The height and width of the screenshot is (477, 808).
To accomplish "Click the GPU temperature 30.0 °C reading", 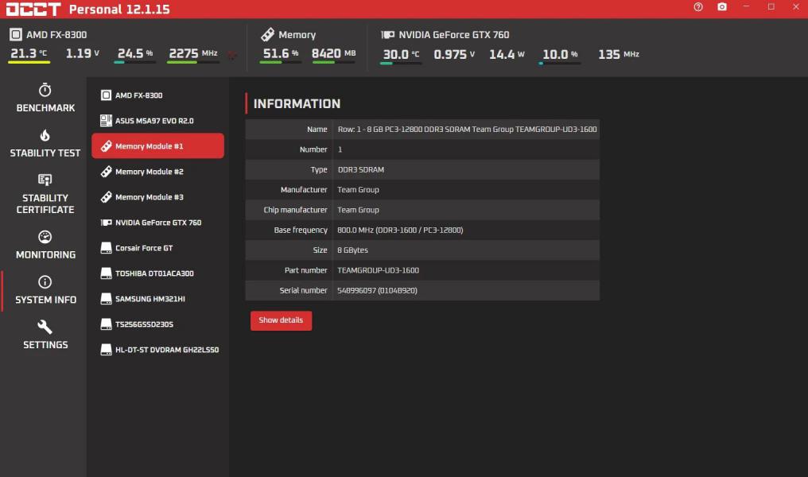I will [x=401, y=54].
